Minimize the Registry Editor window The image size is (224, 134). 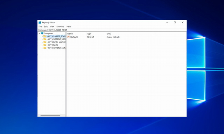(167, 22)
